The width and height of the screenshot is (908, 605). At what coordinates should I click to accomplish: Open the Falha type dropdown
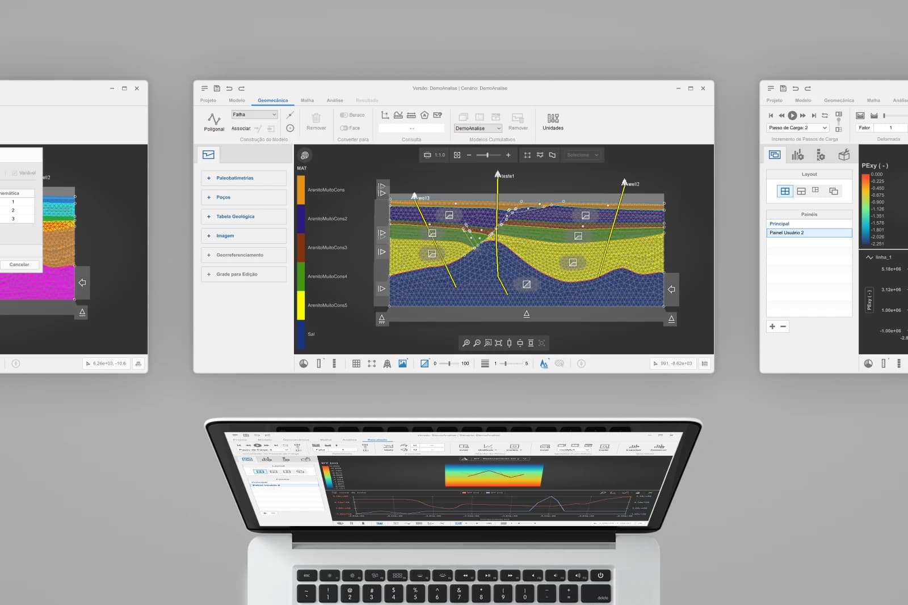coord(254,115)
